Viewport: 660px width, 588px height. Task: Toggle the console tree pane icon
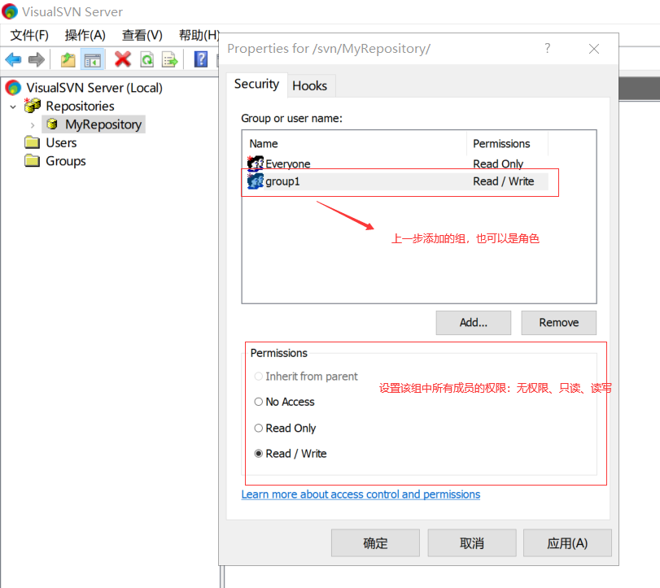point(92,60)
